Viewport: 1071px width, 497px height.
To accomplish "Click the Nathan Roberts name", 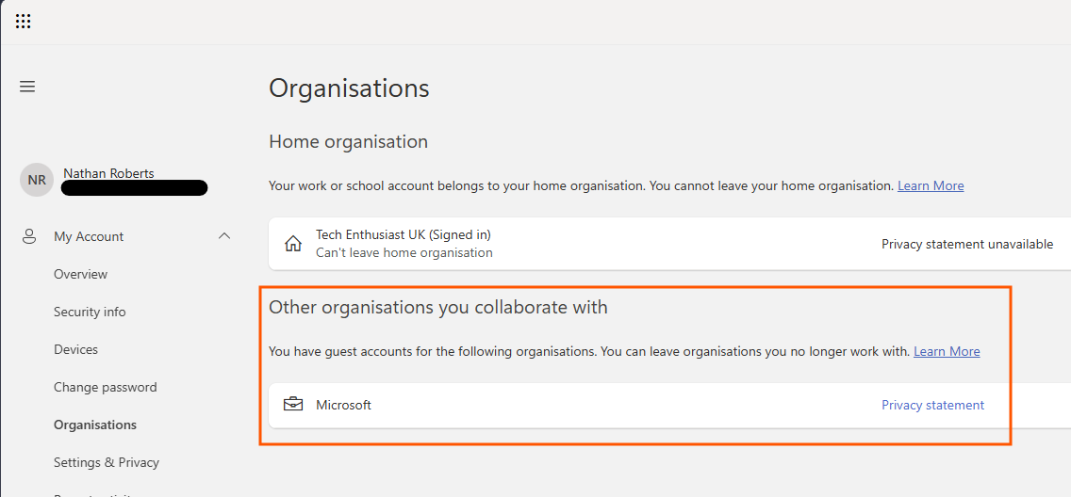I will coord(108,173).
